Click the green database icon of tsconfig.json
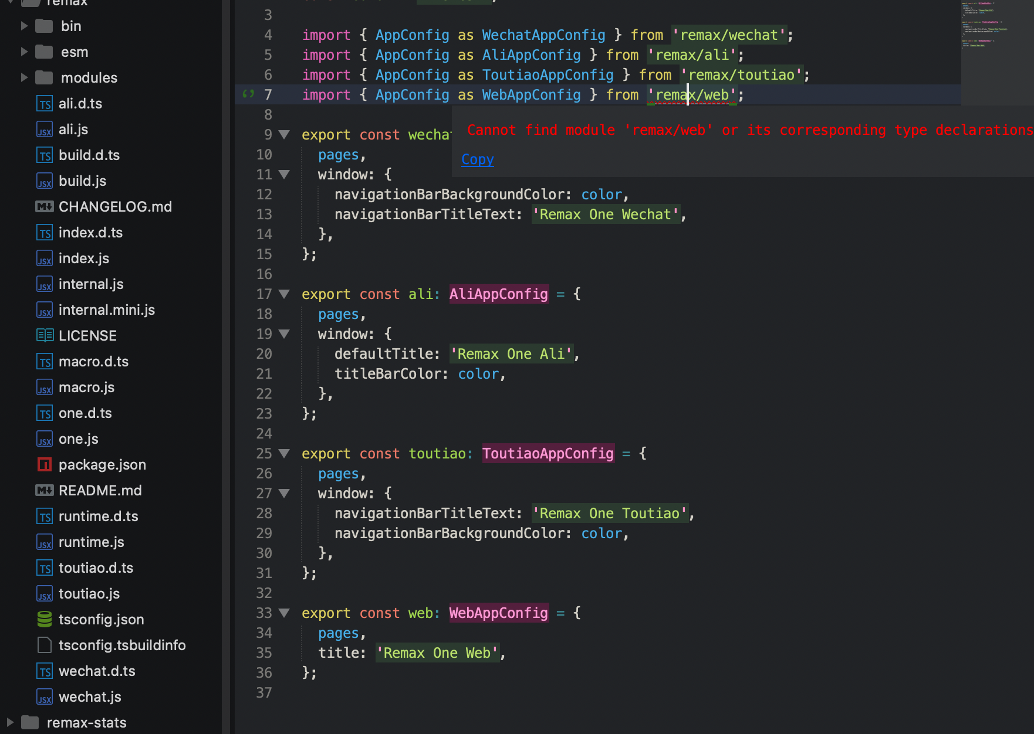The image size is (1034, 734). [x=45, y=620]
